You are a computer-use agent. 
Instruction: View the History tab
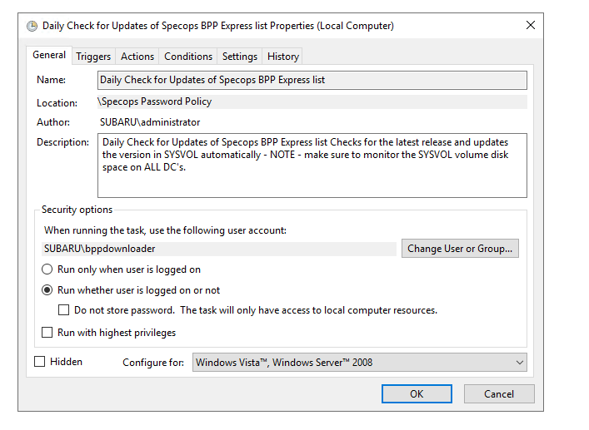coord(283,57)
